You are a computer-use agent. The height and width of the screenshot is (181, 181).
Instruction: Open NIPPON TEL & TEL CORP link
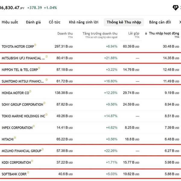tap(20, 70)
